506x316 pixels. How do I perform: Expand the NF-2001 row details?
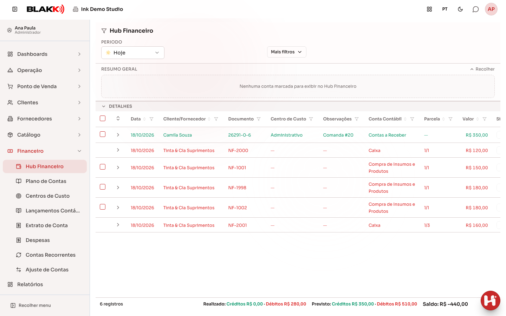[x=118, y=225]
